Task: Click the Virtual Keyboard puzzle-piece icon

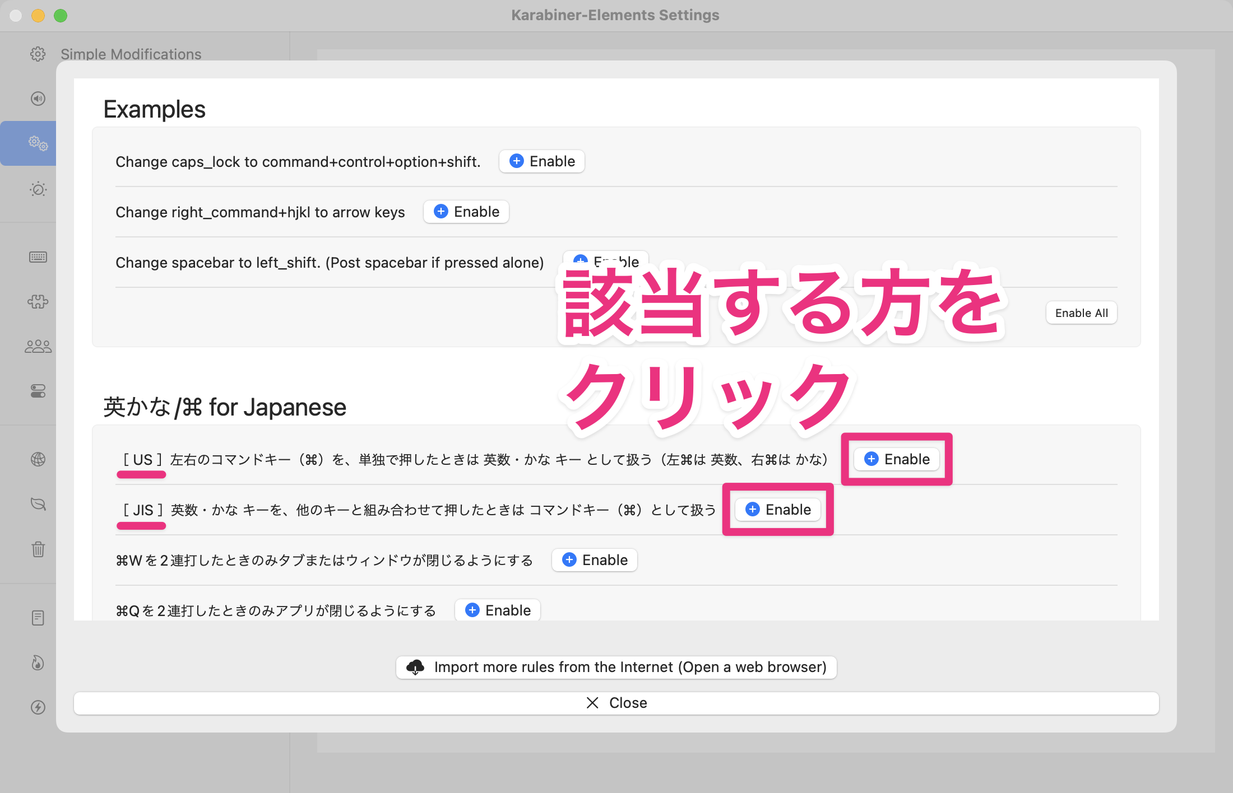Action: (x=38, y=302)
